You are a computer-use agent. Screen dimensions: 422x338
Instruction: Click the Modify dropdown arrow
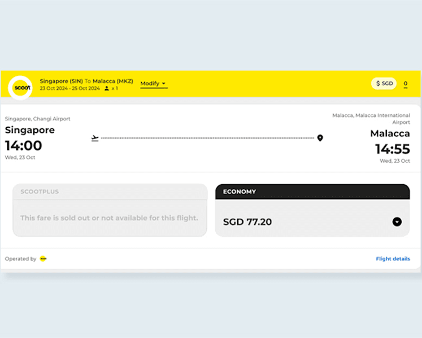pos(164,84)
